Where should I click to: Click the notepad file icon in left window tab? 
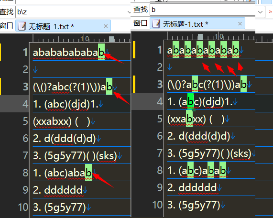(x=22, y=26)
